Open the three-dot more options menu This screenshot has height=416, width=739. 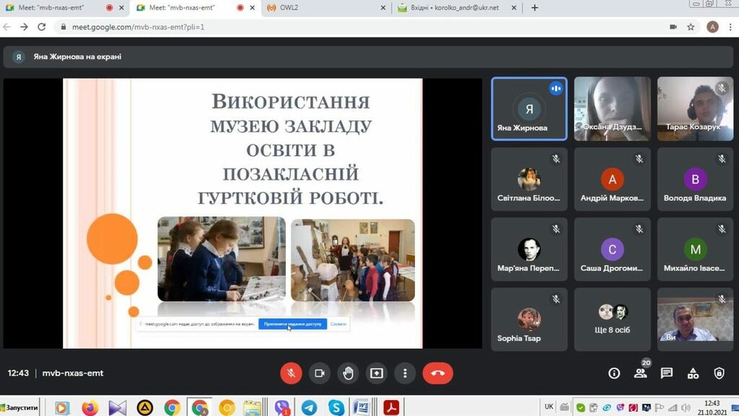point(406,373)
